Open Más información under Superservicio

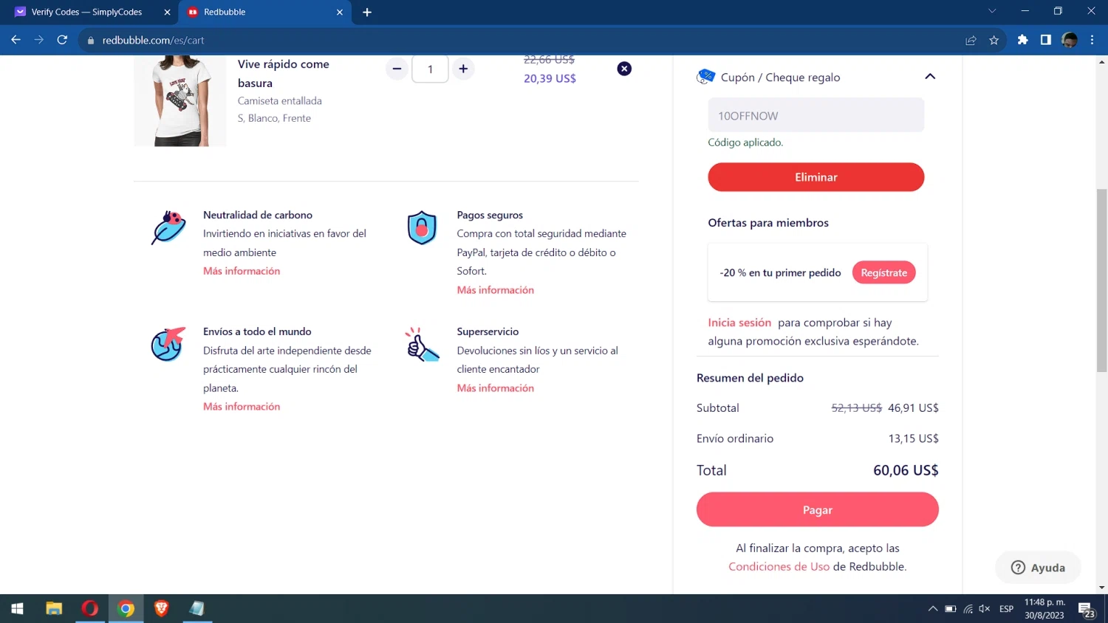click(495, 388)
